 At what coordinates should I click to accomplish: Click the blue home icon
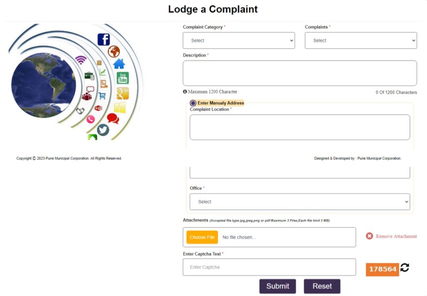point(119,64)
